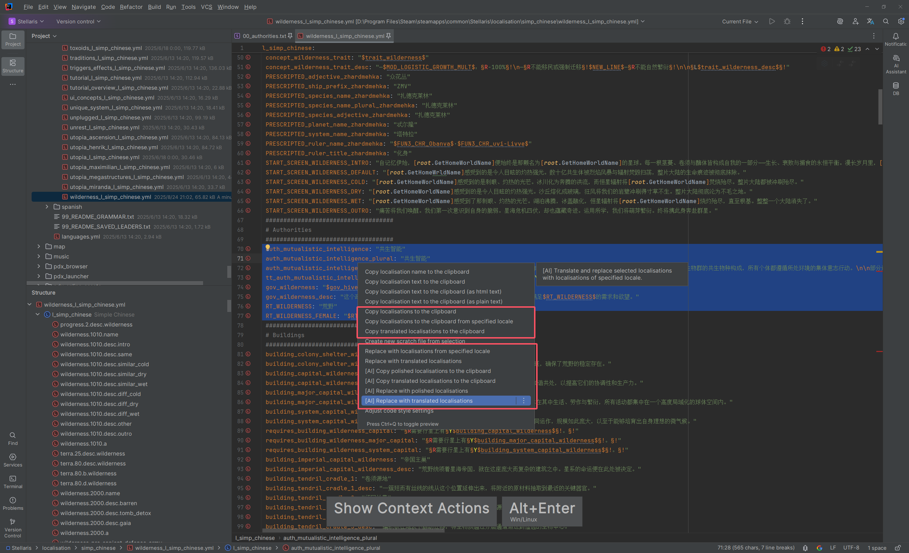Open the Project view dropdown

tap(44, 36)
